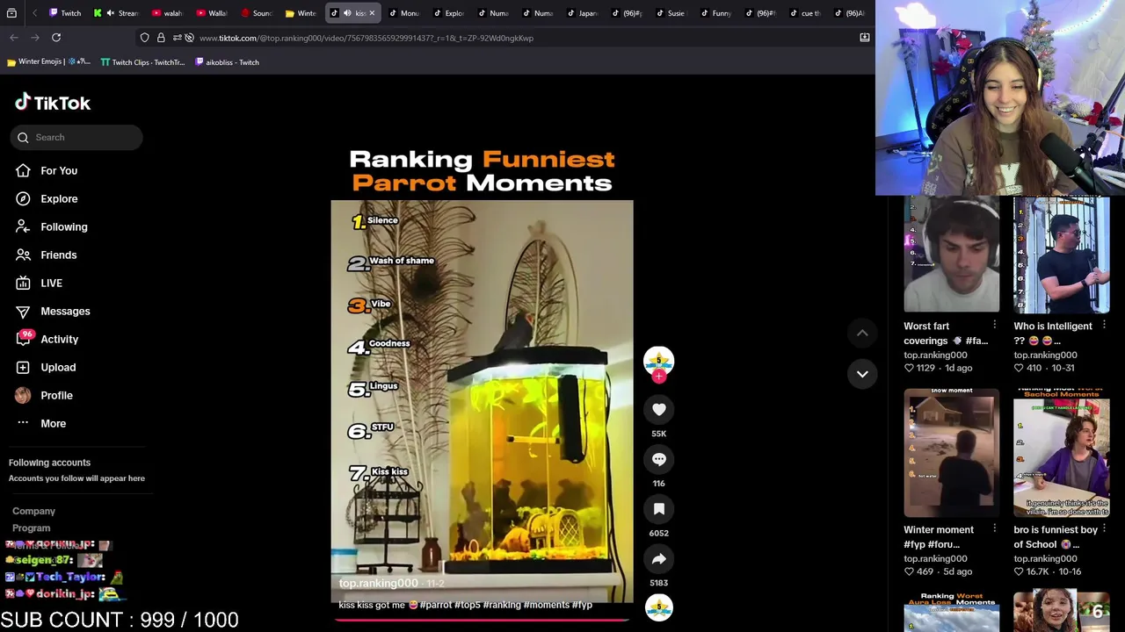Open the Explore page

[59, 198]
